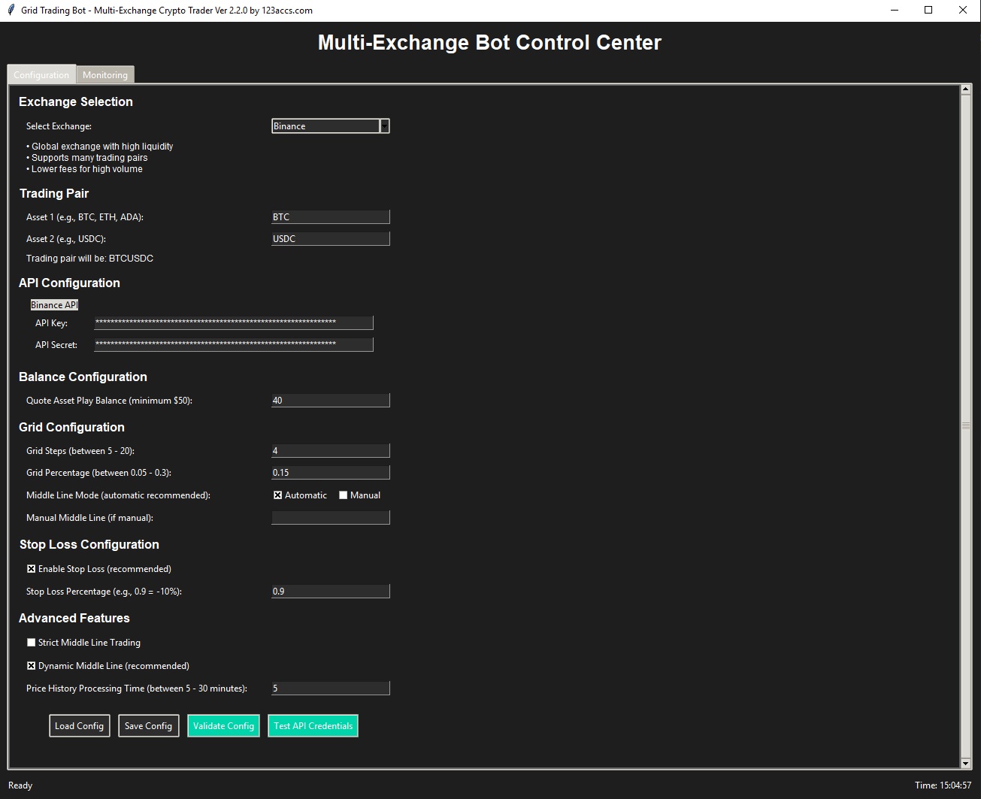Click the Exchange Selection heading
This screenshot has height=799, width=981.
[76, 102]
